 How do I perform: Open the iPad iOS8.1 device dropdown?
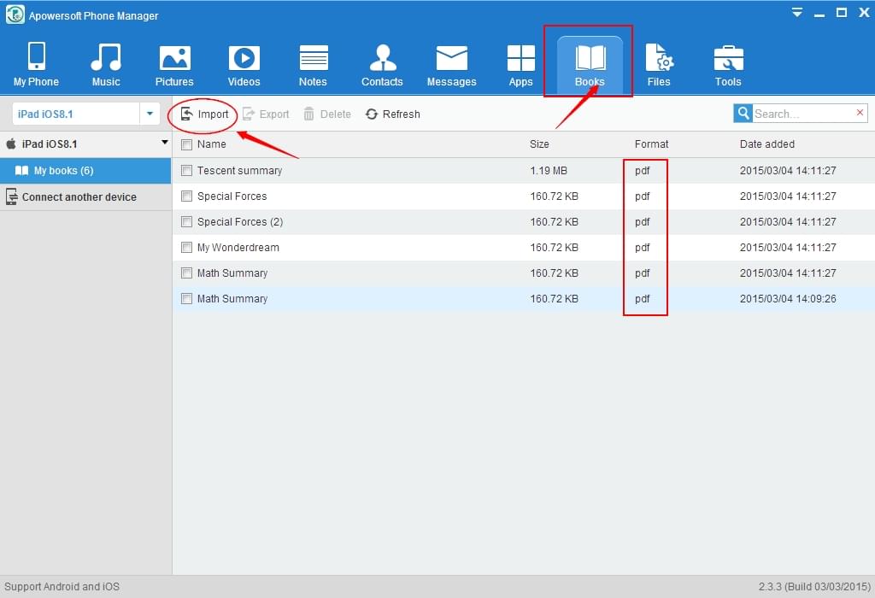(x=150, y=113)
